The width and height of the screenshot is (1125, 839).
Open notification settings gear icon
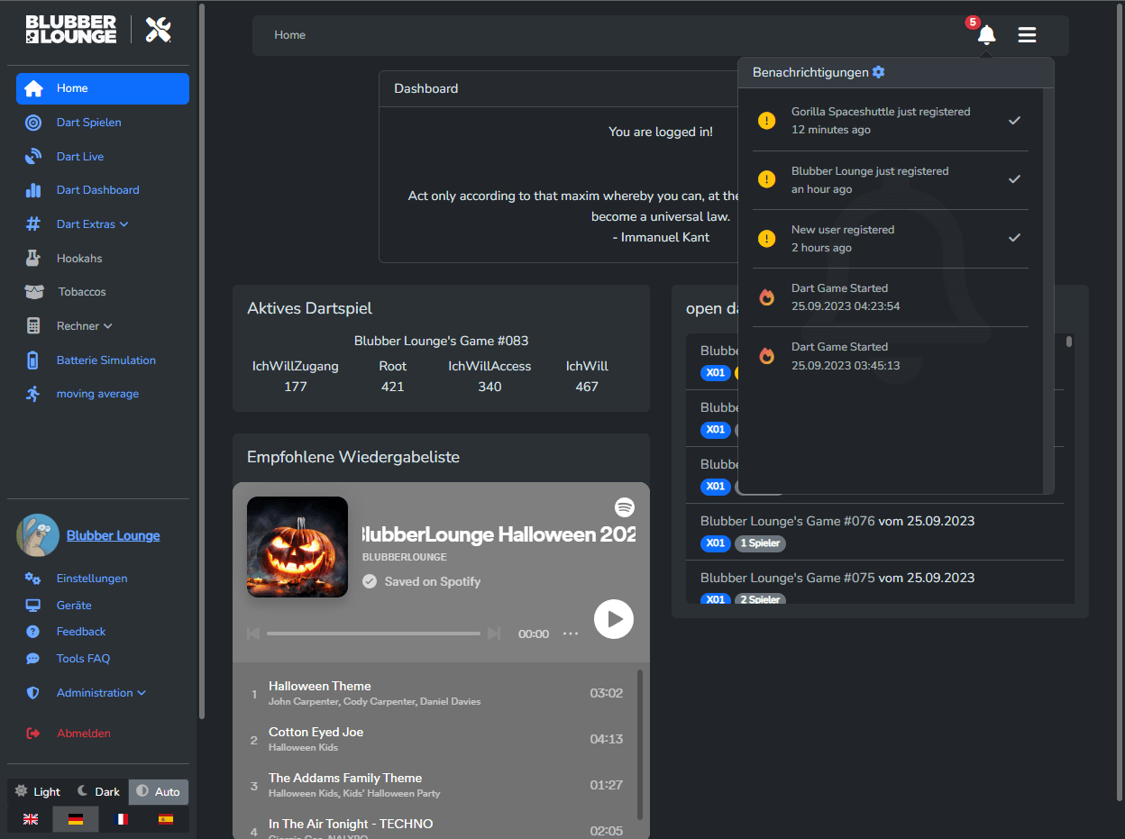point(879,72)
